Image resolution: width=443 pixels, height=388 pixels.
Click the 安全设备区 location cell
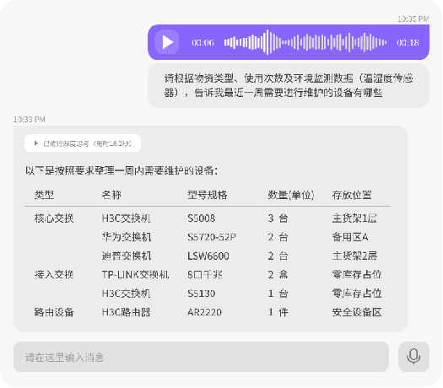tap(357, 312)
